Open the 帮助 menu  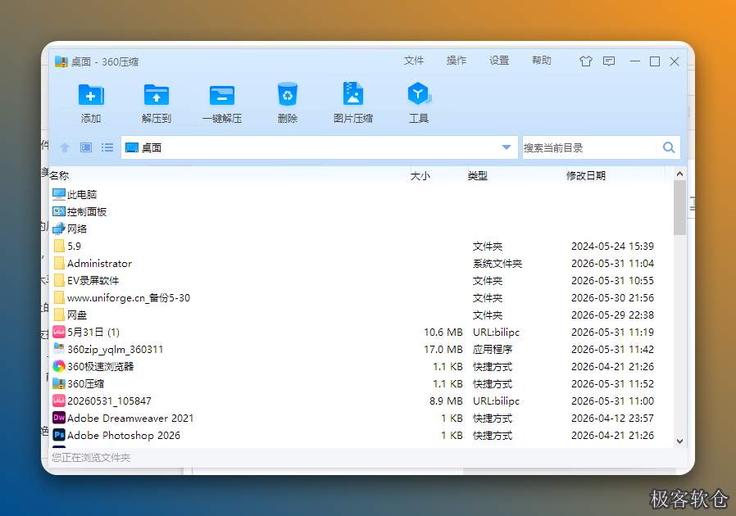click(x=541, y=61)
